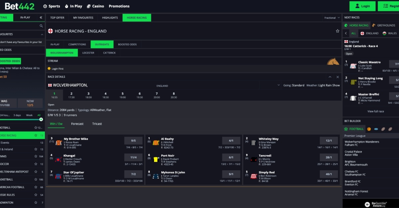Star the Badminton sport row
399x208 pixels.
(x=36, y=202)
